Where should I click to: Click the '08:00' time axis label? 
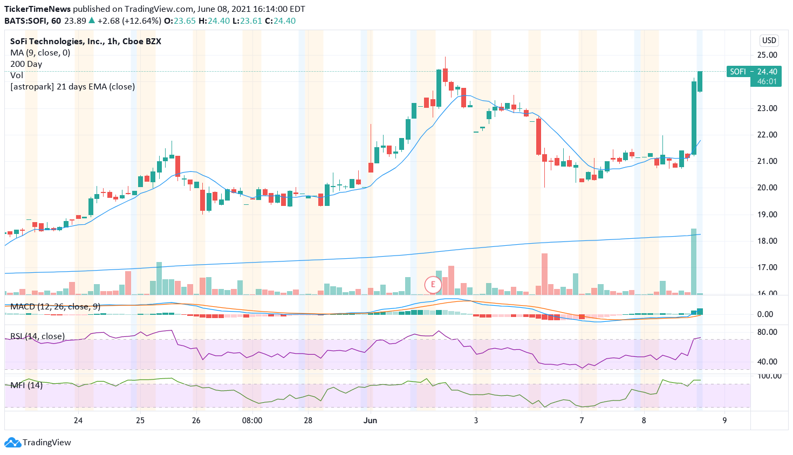point(252,420)
